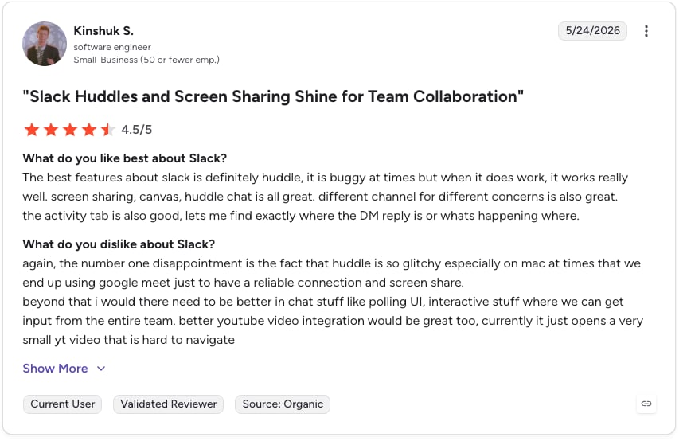
Task: Open the three-dot options menu
Action: click(646, 31)
